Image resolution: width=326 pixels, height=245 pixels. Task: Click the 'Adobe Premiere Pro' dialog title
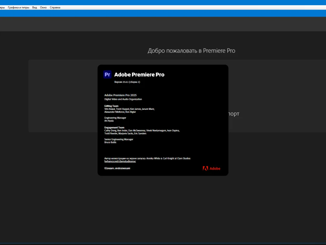139,75
